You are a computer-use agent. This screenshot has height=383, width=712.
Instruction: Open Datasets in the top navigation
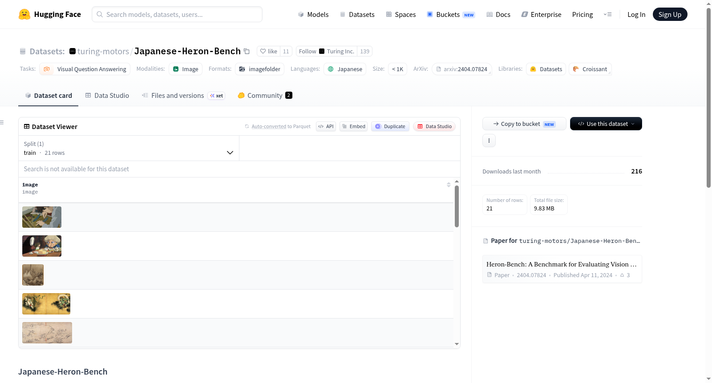[357, 14]
